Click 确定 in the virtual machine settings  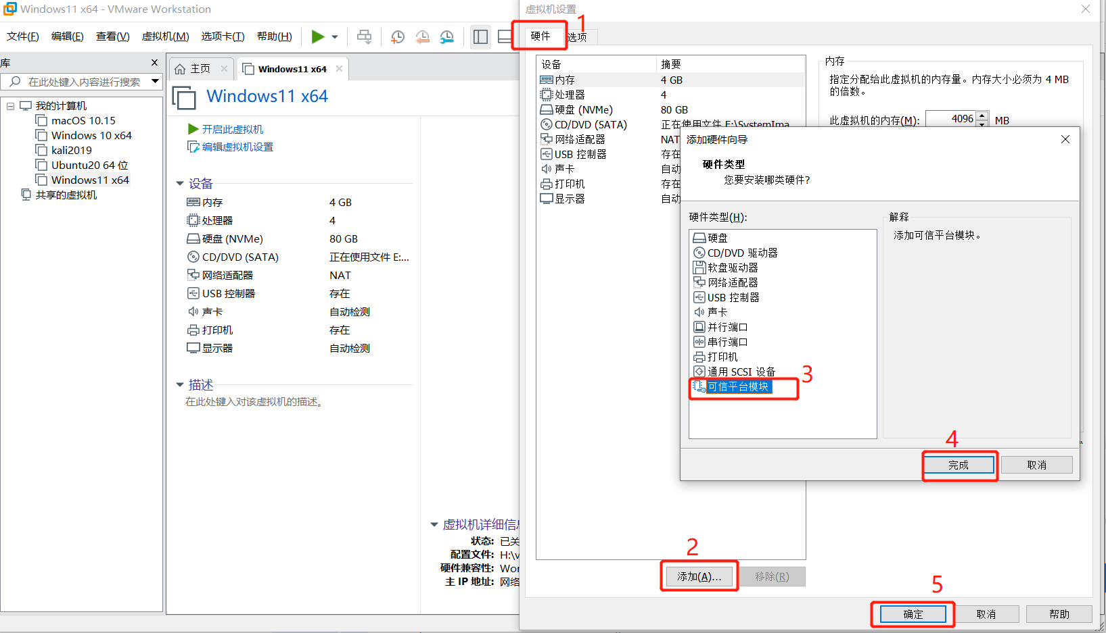(x=913, y=614)
